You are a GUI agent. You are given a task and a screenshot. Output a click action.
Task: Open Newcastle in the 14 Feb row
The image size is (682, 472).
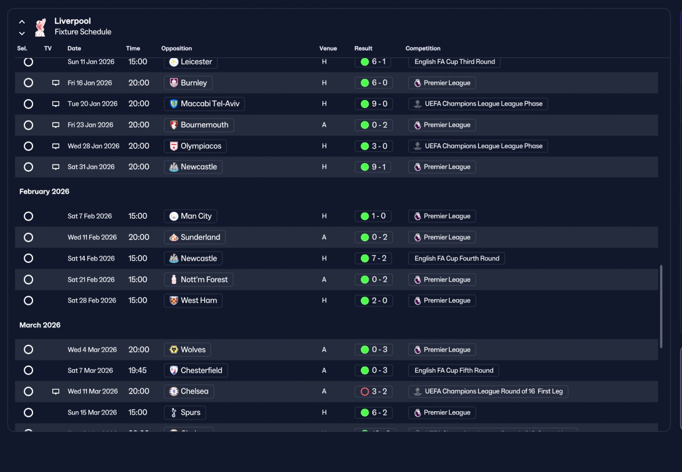point(193,259)
